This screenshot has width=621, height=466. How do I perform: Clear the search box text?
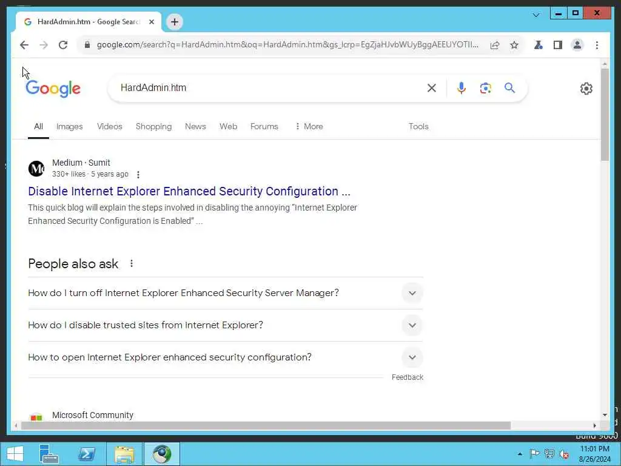432,88
